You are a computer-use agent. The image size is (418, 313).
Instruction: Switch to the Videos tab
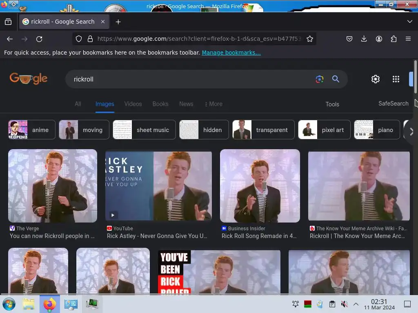coord(133,104)
